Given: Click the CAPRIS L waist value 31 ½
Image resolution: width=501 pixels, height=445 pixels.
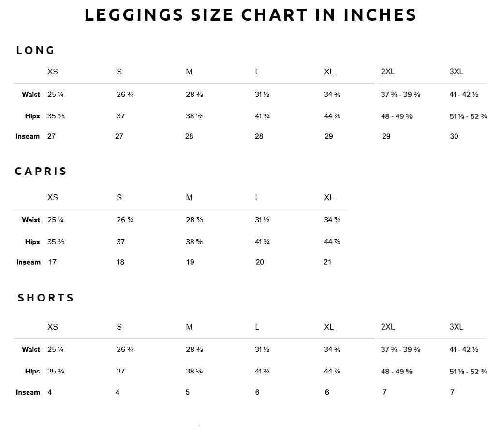Looking at the screenshot, I should (262, 220).
